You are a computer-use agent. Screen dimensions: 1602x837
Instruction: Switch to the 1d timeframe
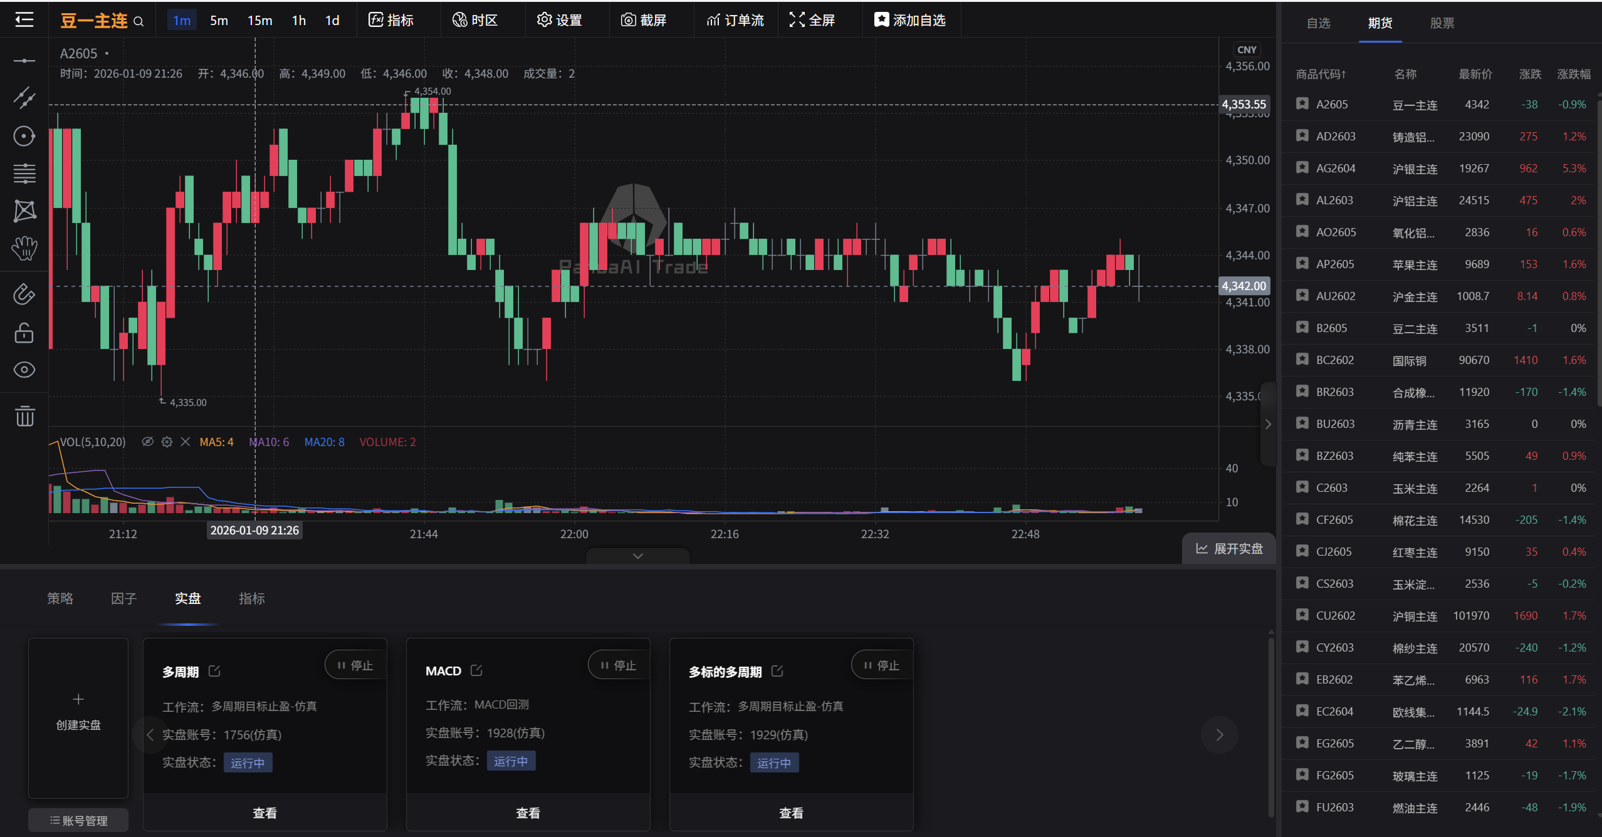[332, 20]
